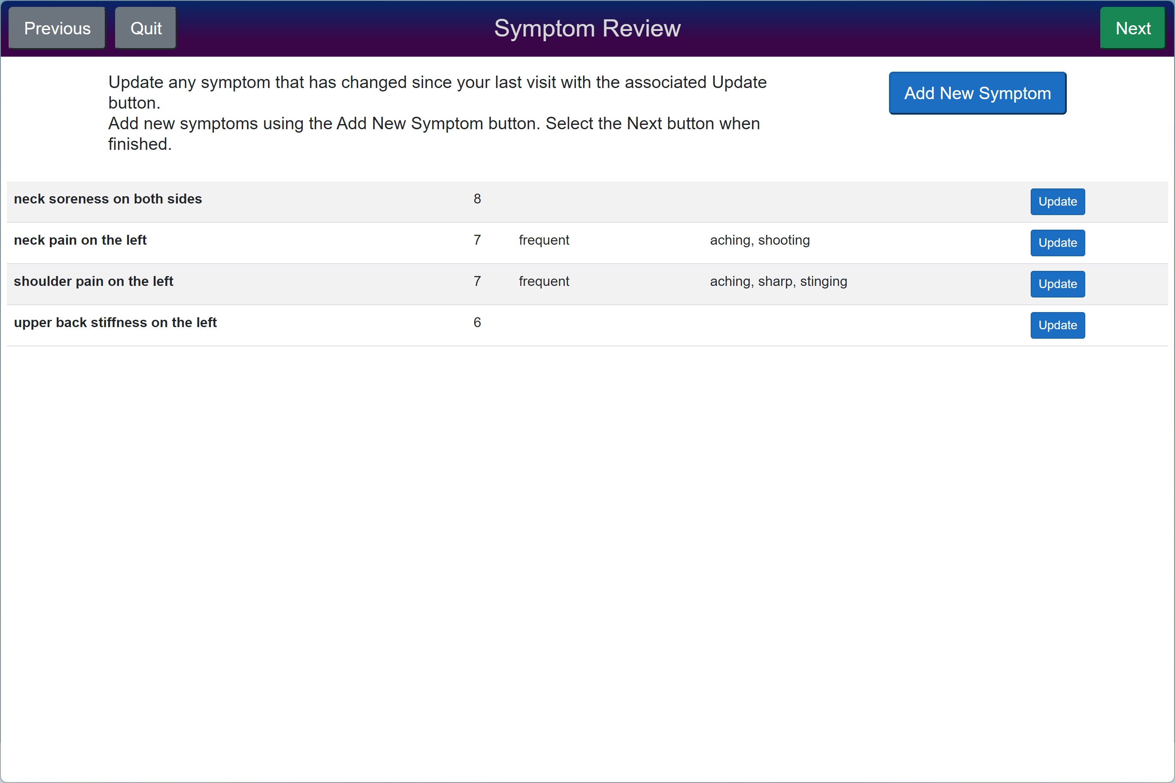Update the upper back stiffness symptom
The image size is (1175, 783).
coord(1057,325)
